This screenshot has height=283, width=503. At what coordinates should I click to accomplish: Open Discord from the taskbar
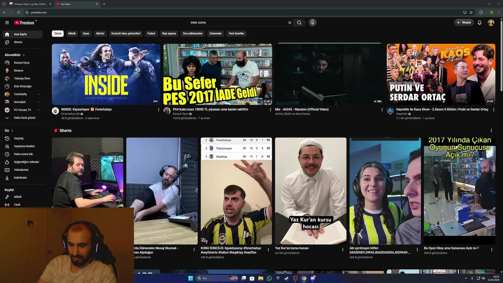(x=313, y=278)
